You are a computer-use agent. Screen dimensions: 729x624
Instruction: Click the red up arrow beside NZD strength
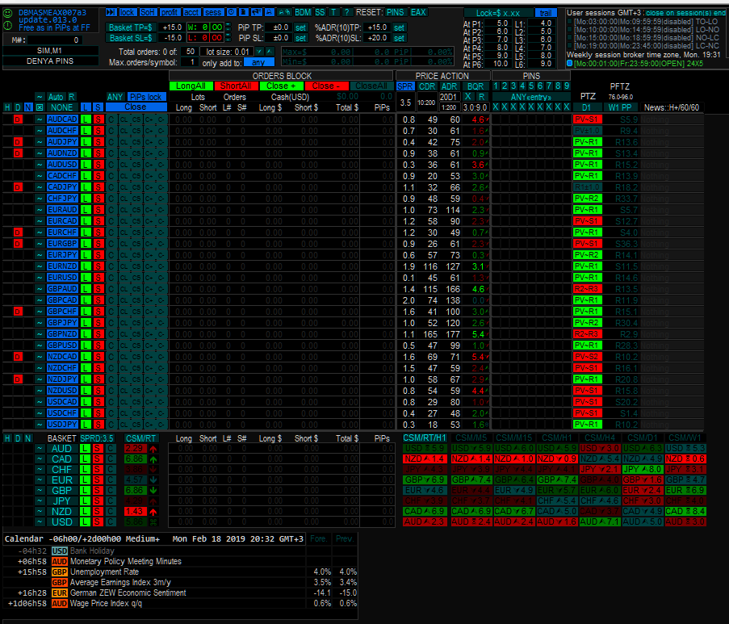[153, 512]
